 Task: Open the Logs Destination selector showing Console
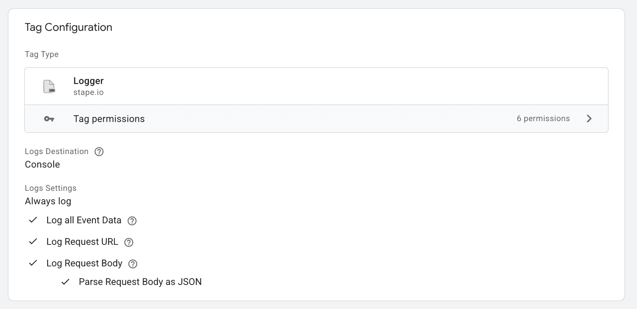[x=42, y=164]
